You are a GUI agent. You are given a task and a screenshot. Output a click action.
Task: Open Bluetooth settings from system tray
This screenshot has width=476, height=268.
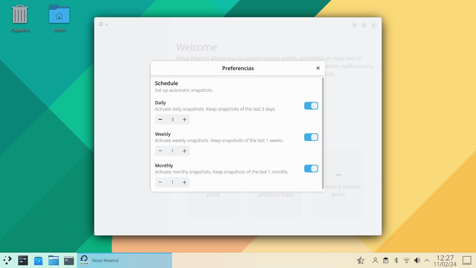(396, 260)
